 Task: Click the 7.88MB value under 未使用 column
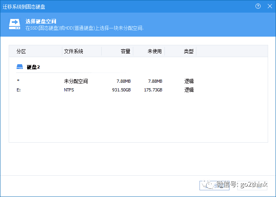[x=155, y=81]
